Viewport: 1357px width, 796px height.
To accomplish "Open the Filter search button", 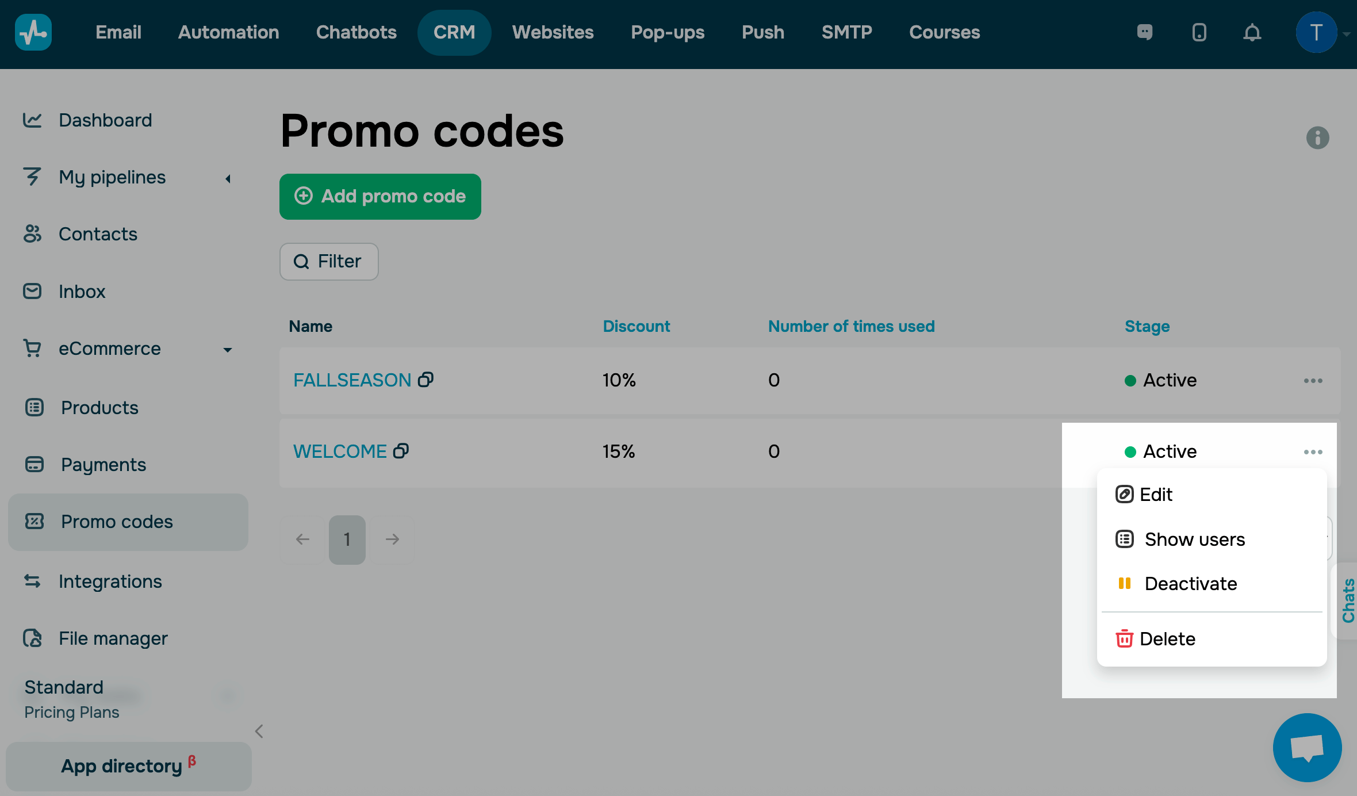I will click(x=329, y=262).
